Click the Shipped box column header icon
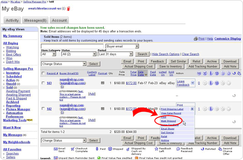 [x=217, y=73]
